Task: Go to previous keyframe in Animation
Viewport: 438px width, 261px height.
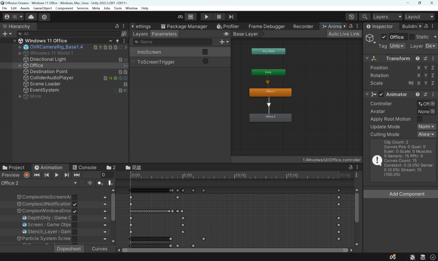Action: point(47,175)
